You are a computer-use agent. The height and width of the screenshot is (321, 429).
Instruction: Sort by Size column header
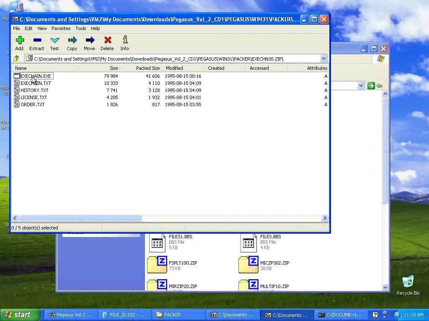99,68
